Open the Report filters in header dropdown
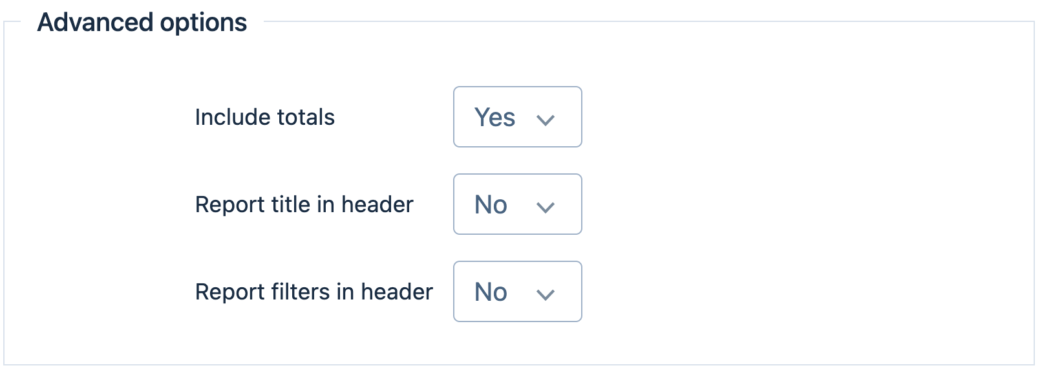 517,292
